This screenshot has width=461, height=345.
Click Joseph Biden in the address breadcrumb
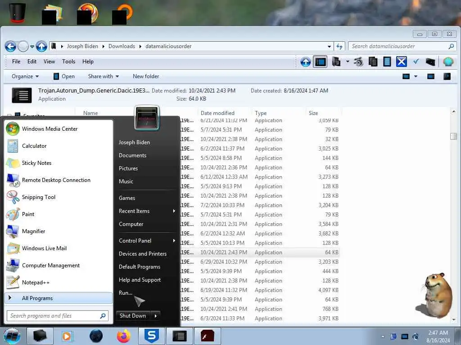(x=82, y=46)
